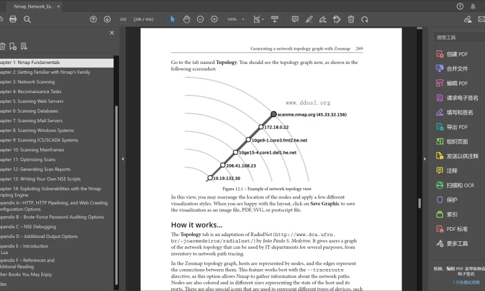Screen dimensions: 485x291
Task: Select the 保护 tool
Action: click(447, 199)
